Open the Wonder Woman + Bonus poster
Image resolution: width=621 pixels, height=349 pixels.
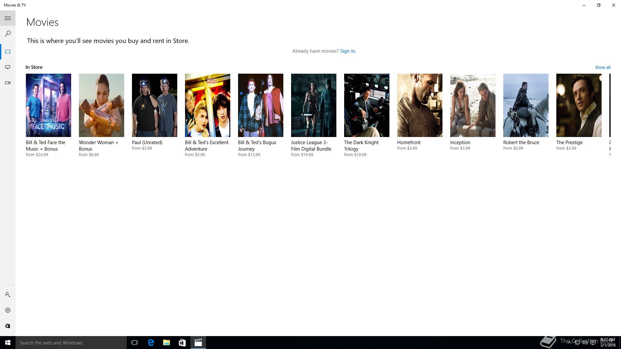[102, 105]
